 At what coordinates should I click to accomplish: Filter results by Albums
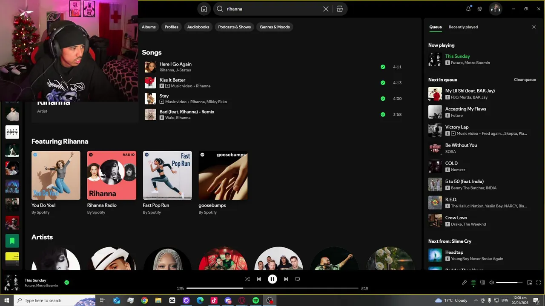point(149,27)
